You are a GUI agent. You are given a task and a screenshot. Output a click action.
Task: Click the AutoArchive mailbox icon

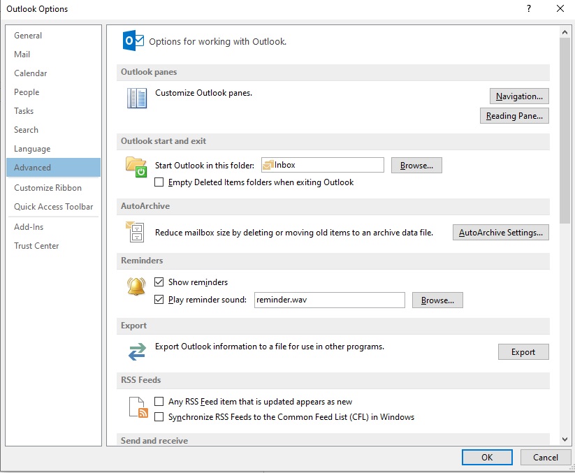(x=136, y=231)
